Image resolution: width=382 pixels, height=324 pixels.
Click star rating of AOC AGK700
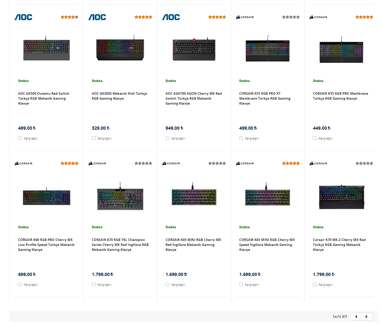[x=217, y=17]
